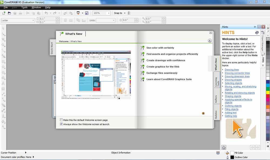Click the Open file toolbar icon
The height and width of the screenshot is (160, 270).
(x=9, y=13)
